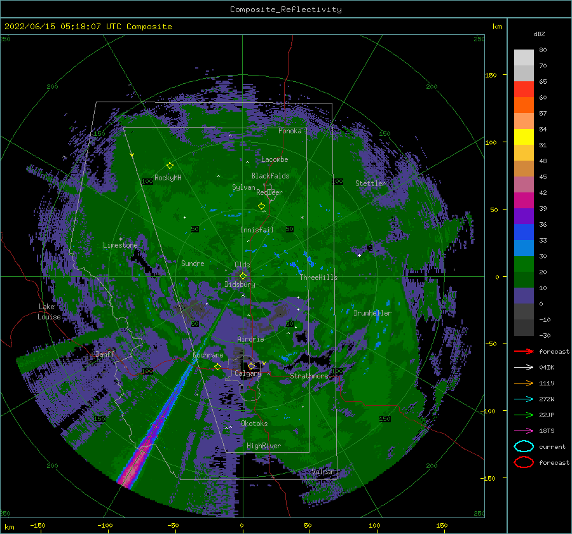Click the red forecast ellipse icon
The image size is (572, 534).
pos(524,462)
